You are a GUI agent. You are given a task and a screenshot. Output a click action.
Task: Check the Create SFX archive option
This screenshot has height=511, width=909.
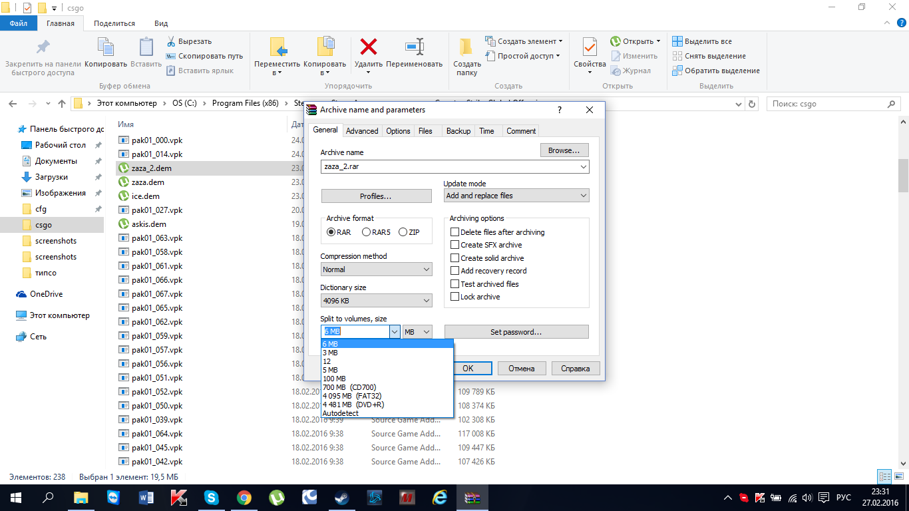(x=455, y=245)
